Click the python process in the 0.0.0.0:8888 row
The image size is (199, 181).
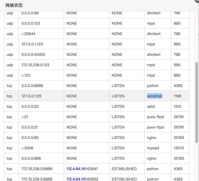click(x=153, y=86)
